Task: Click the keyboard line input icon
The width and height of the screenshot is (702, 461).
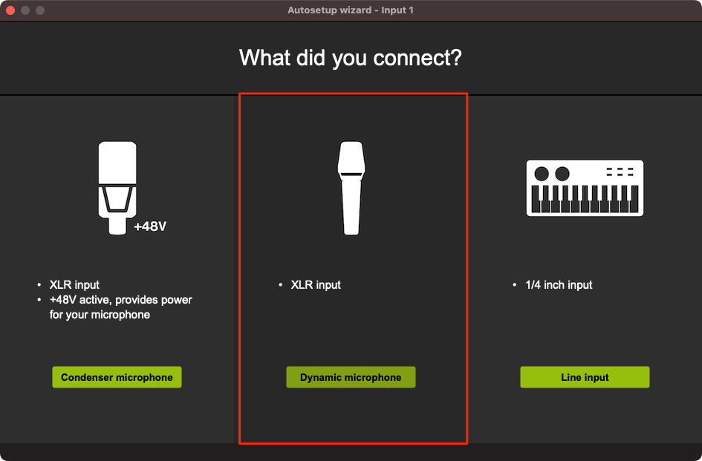Action: pyautogui.click(x=585, y=188)
